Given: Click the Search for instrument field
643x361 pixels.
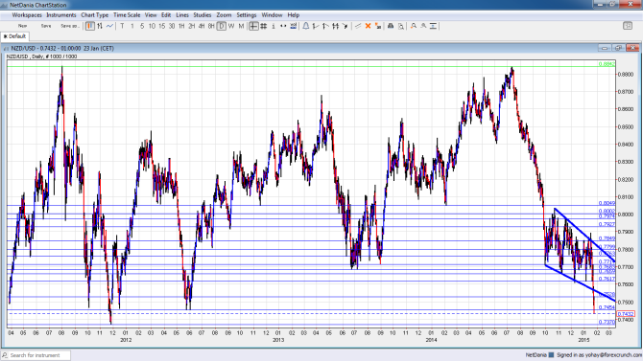Looking at the screenshot, I should coord(36,355).
